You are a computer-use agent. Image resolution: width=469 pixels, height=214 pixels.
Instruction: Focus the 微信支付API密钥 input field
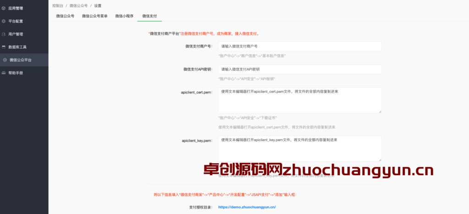[300, 69]
